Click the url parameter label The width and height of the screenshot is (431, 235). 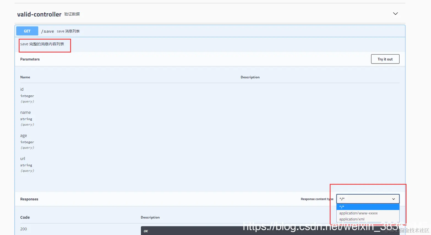coord(23,159)
